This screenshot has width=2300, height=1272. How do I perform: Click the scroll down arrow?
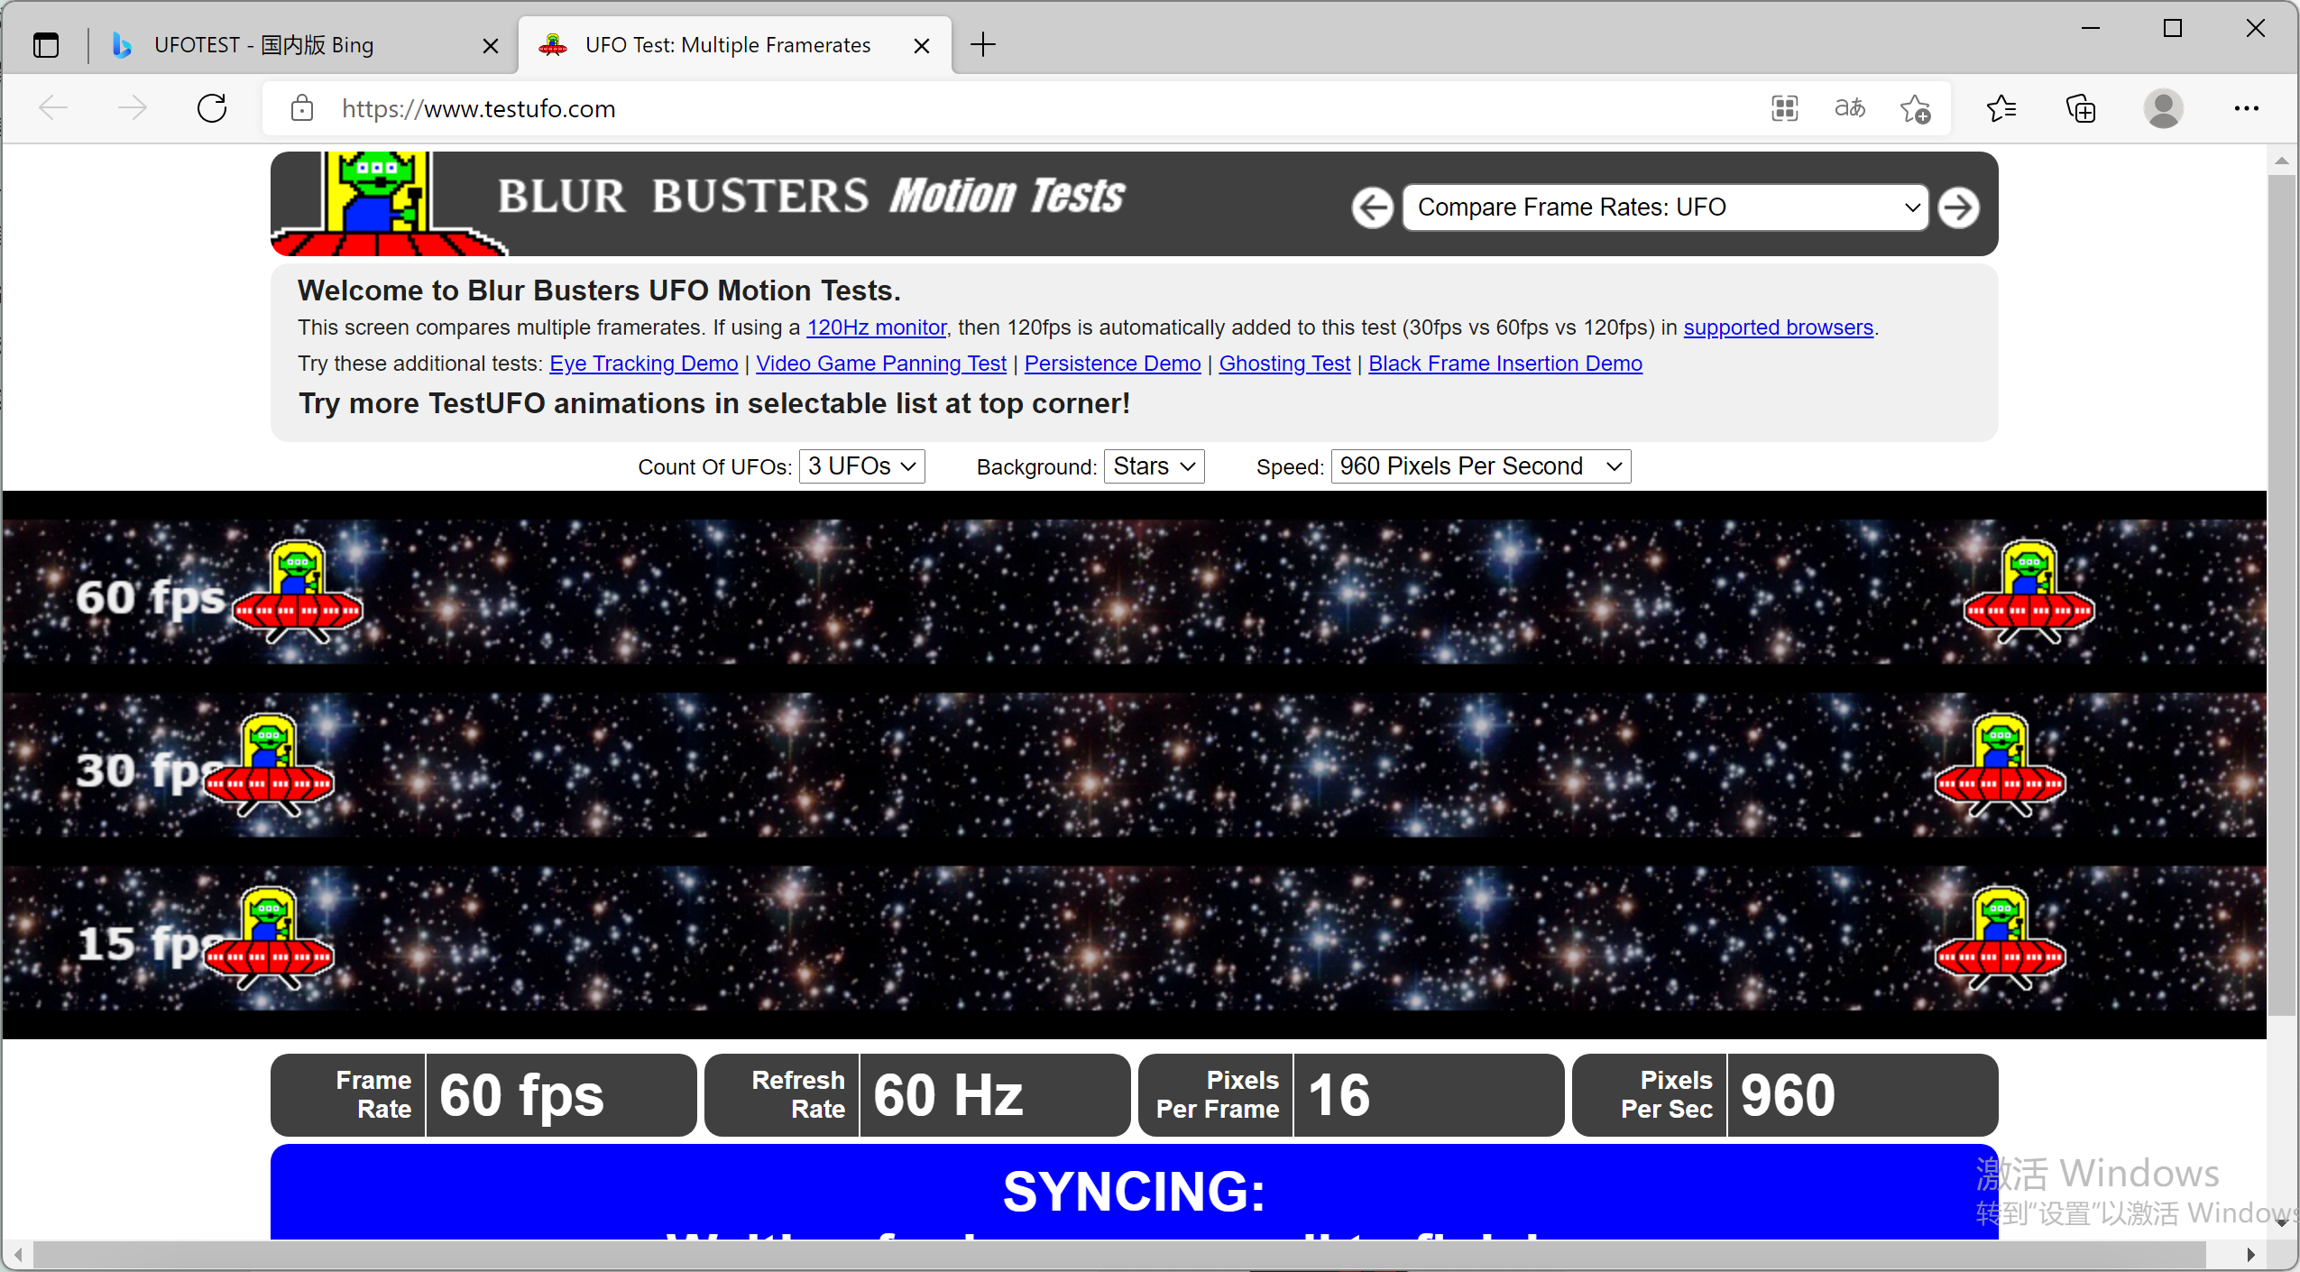tap(2281, 1223)
